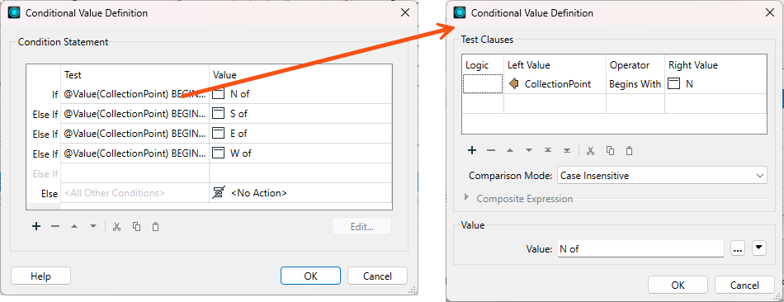784x302 pixels.
Task: Expand the Composite Expression section
Action: (466, 198)
